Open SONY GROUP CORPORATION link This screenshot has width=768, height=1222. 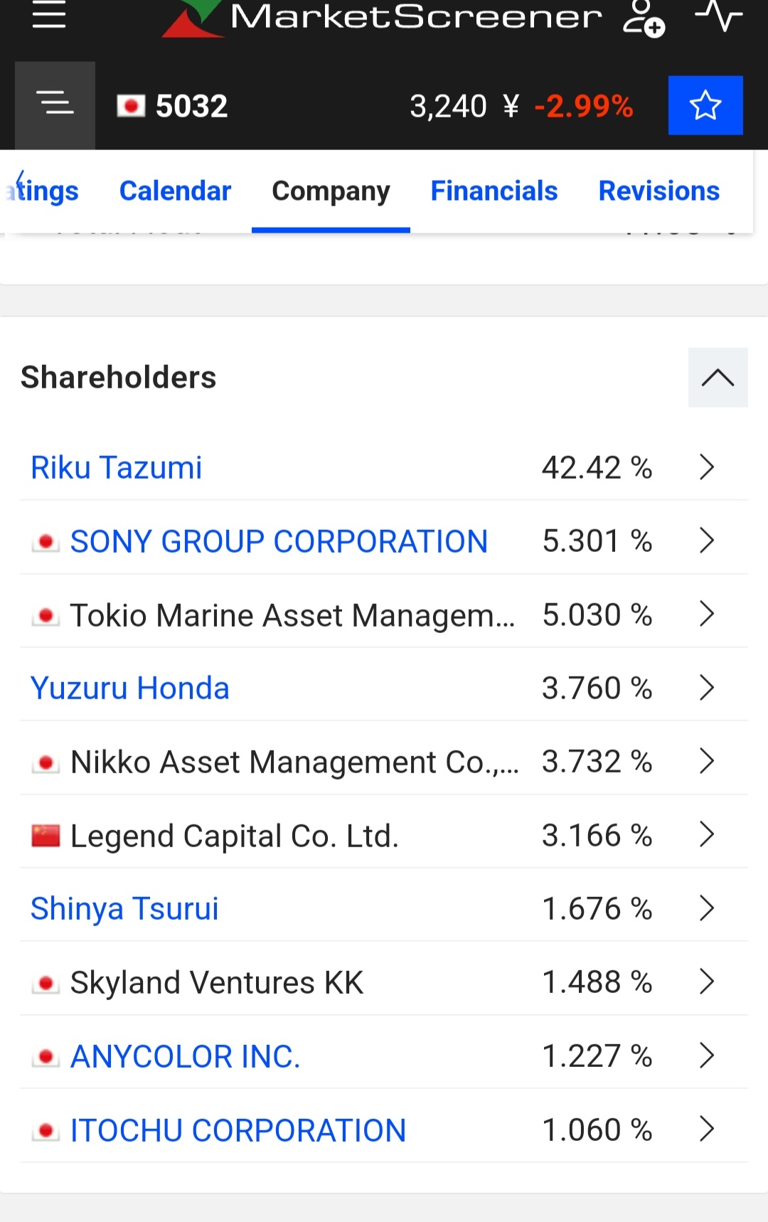[279, 541]
